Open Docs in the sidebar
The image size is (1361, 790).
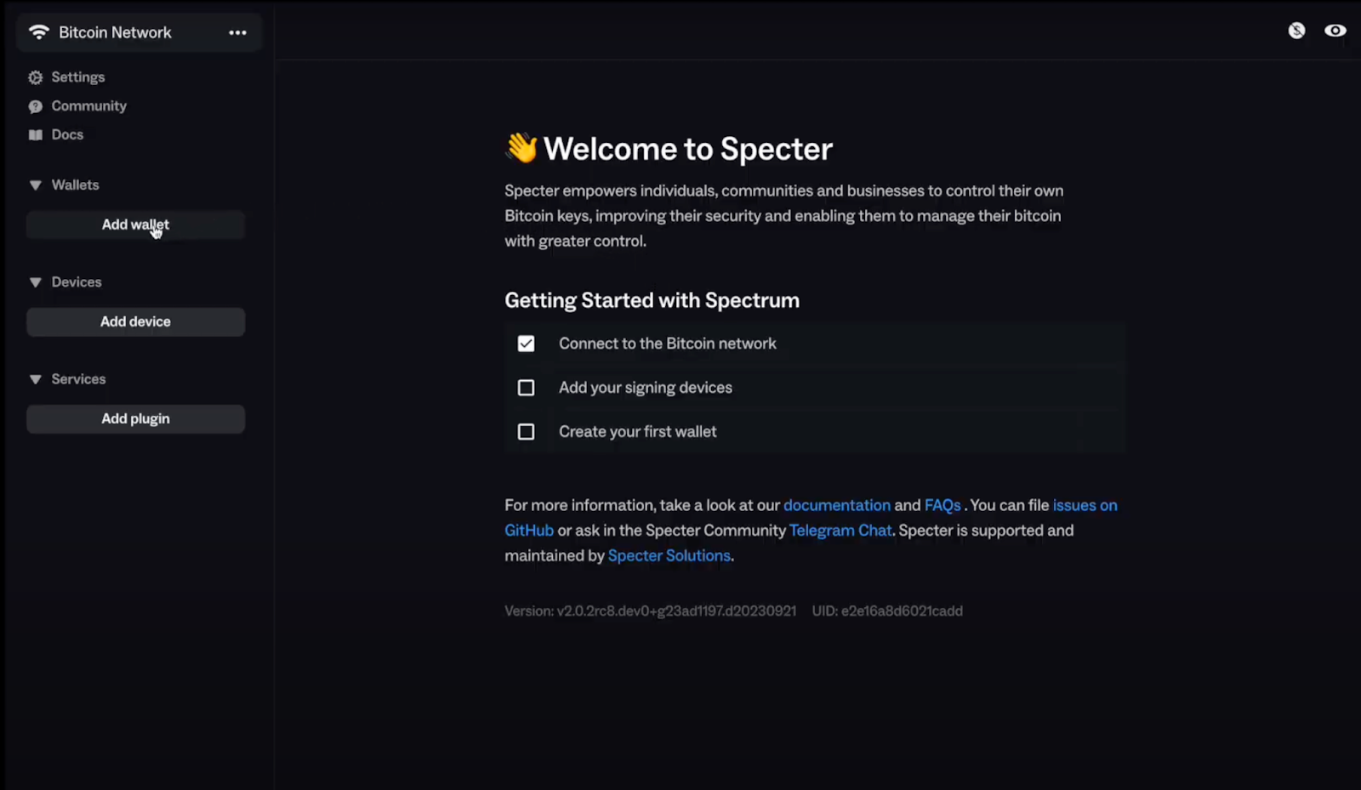(67, 135)
